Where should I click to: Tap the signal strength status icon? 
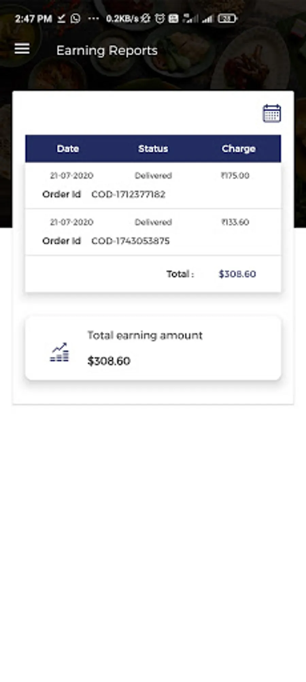tap(208, 18)
